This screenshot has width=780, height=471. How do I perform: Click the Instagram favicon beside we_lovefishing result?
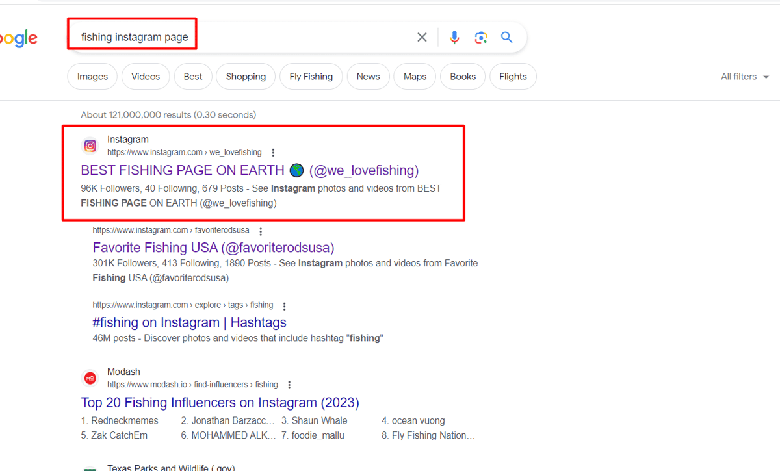pyautogui.click(x=90, y=146)
